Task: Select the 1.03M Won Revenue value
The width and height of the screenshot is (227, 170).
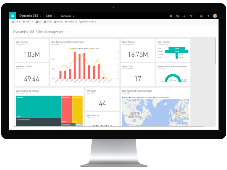Action: coord(32,55)
